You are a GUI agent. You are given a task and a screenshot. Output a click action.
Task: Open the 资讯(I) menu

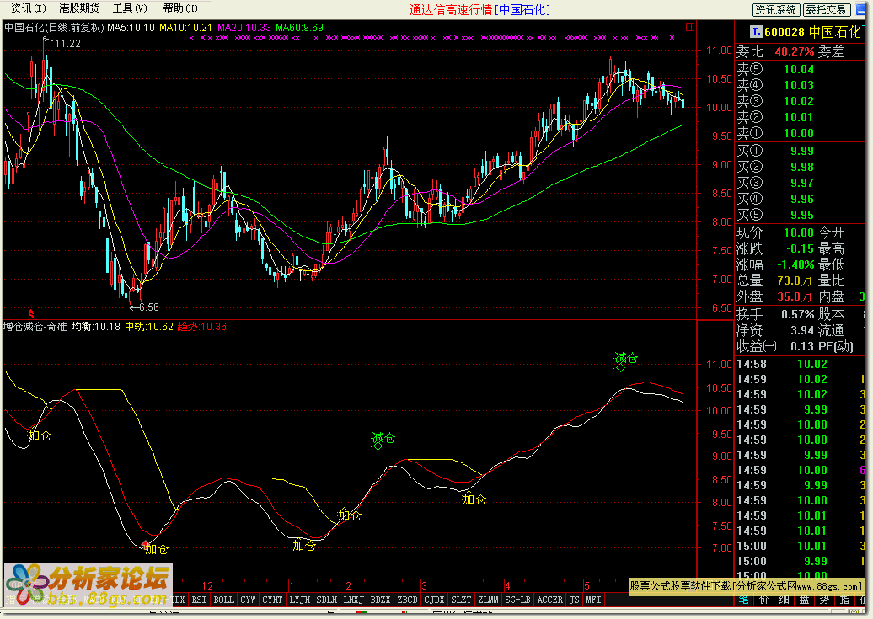[28, 8]
